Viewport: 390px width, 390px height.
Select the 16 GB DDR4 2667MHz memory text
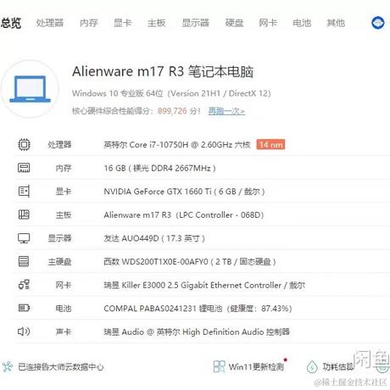click(159, 168)
